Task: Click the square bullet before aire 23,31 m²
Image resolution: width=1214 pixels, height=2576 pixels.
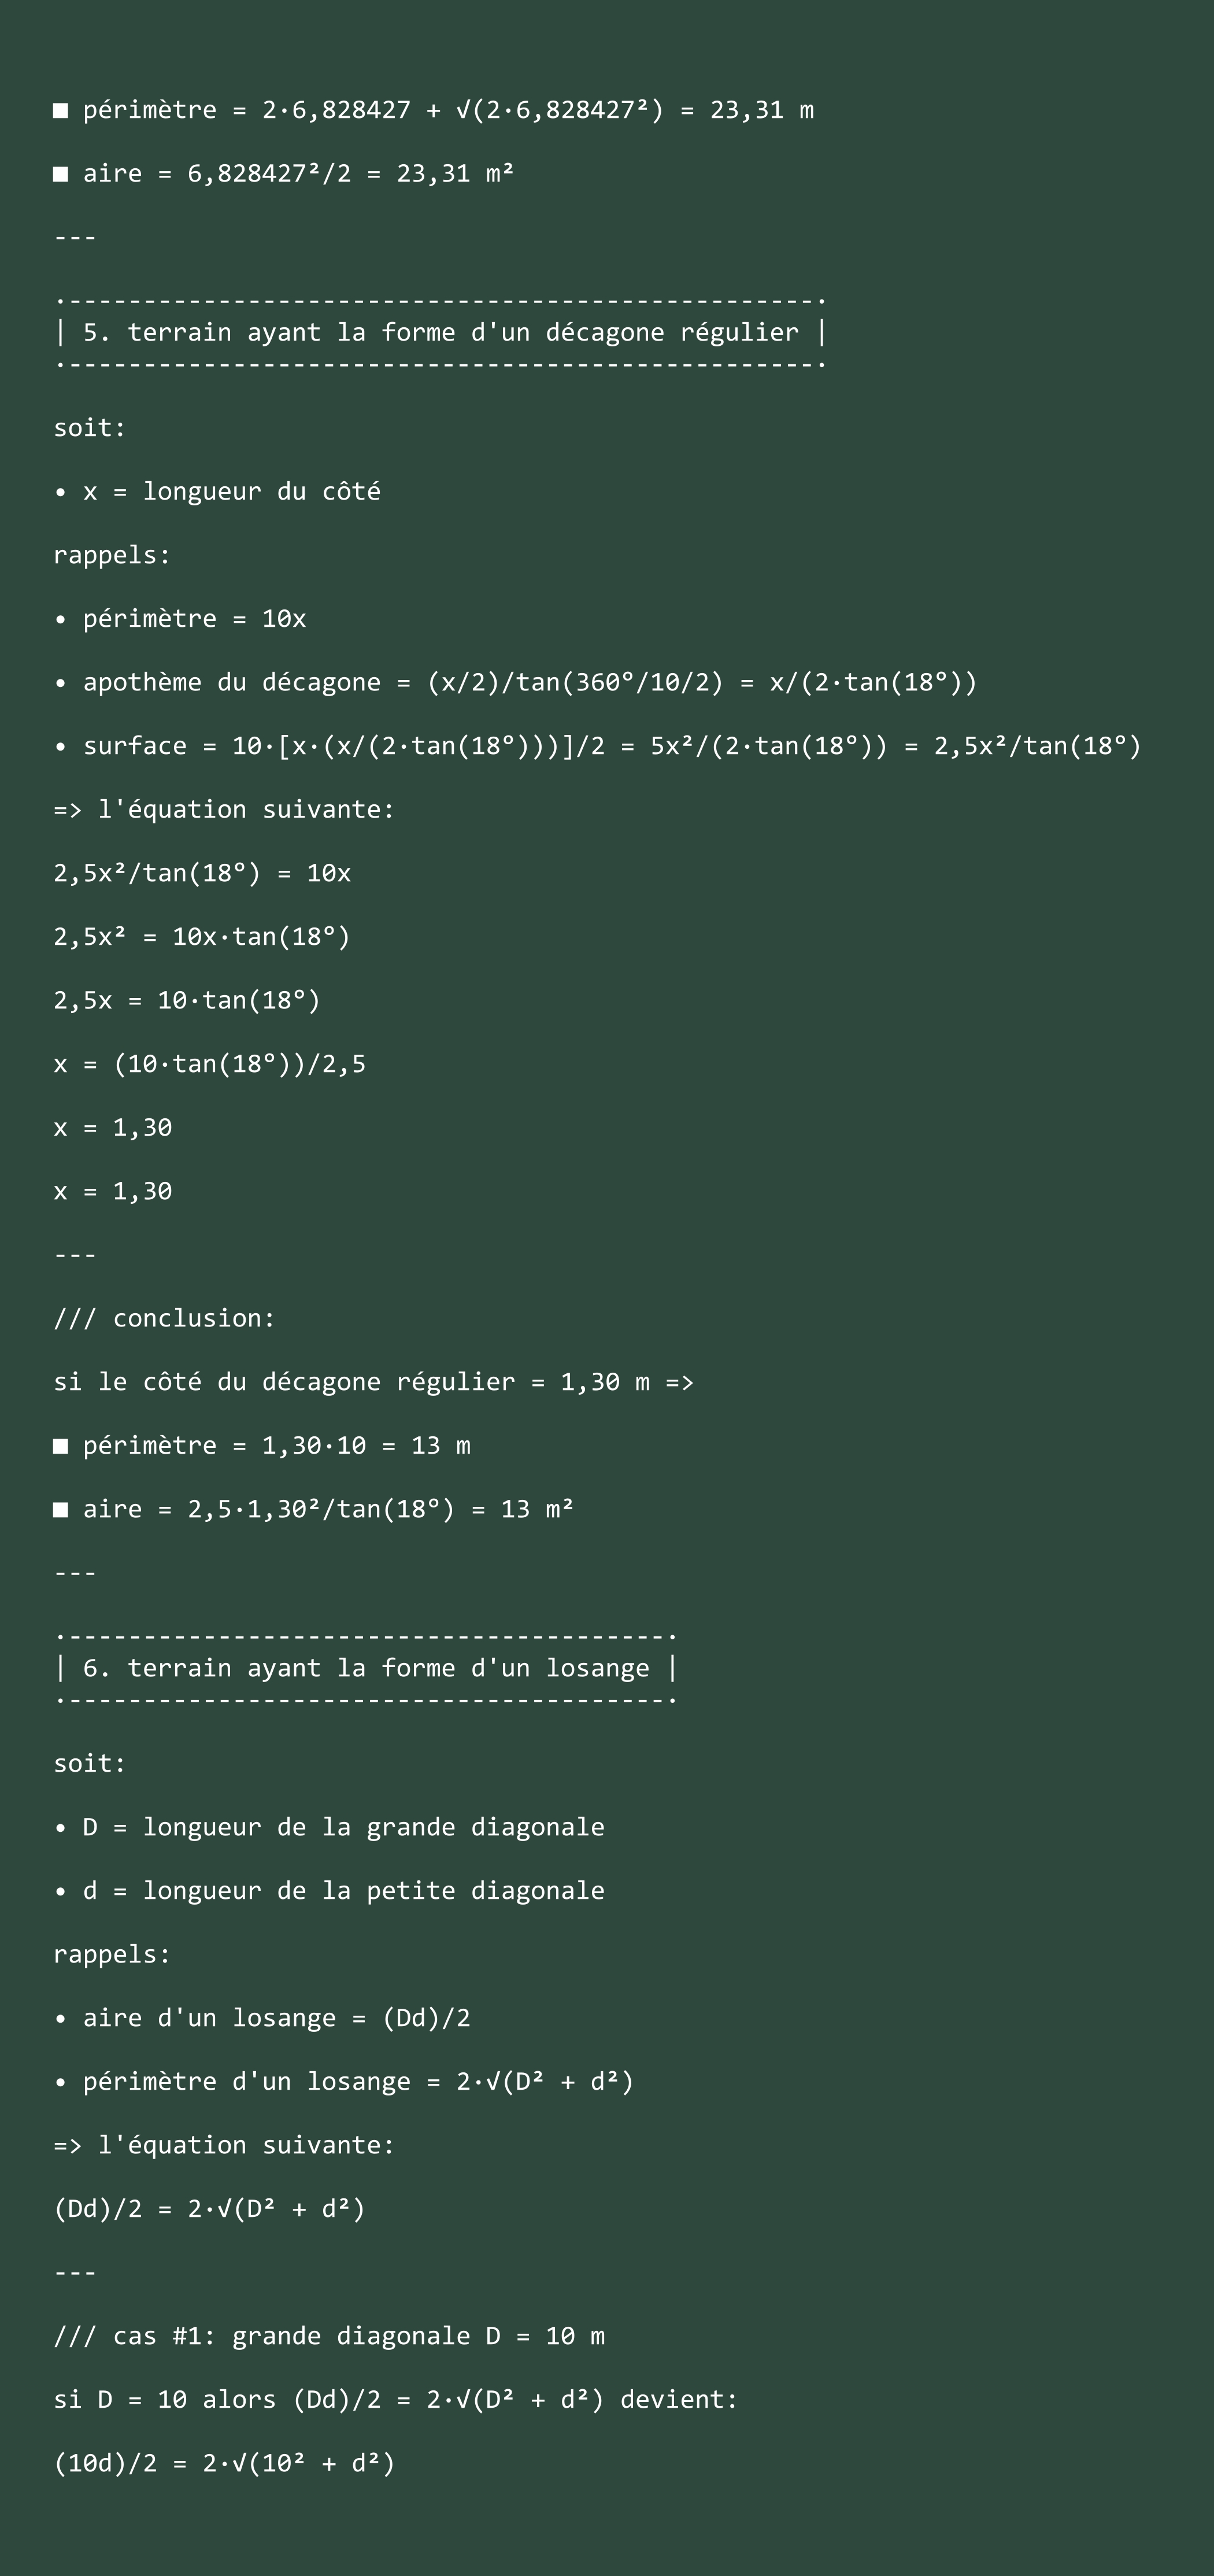Action: click(61, 174)
